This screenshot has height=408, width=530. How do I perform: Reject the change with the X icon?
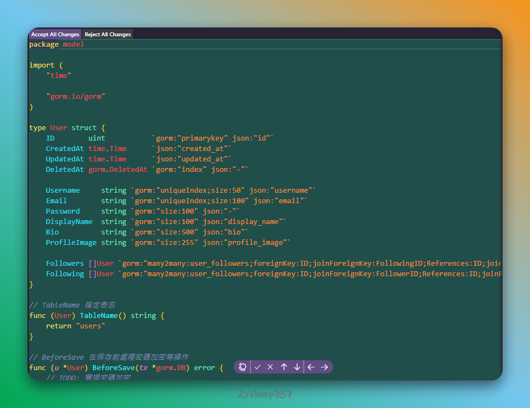[x=270, y=367]
